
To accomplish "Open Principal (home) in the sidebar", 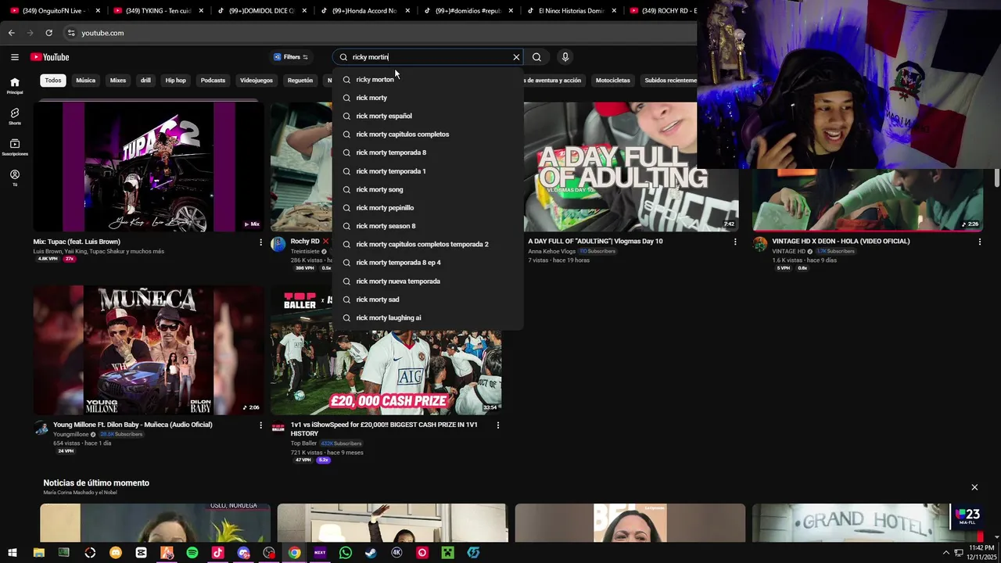I will click(15, 85).
